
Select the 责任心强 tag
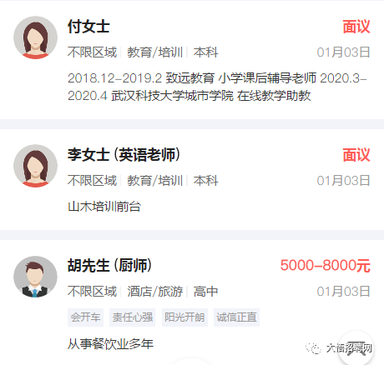pyautogui.click(x=132, y=317)
